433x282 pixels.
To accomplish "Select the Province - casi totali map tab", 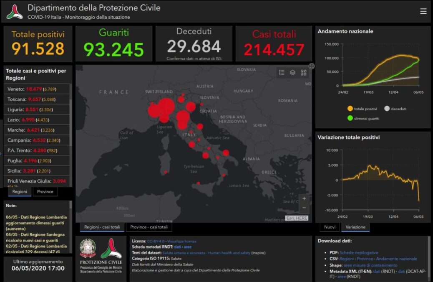I will (149, 227).
